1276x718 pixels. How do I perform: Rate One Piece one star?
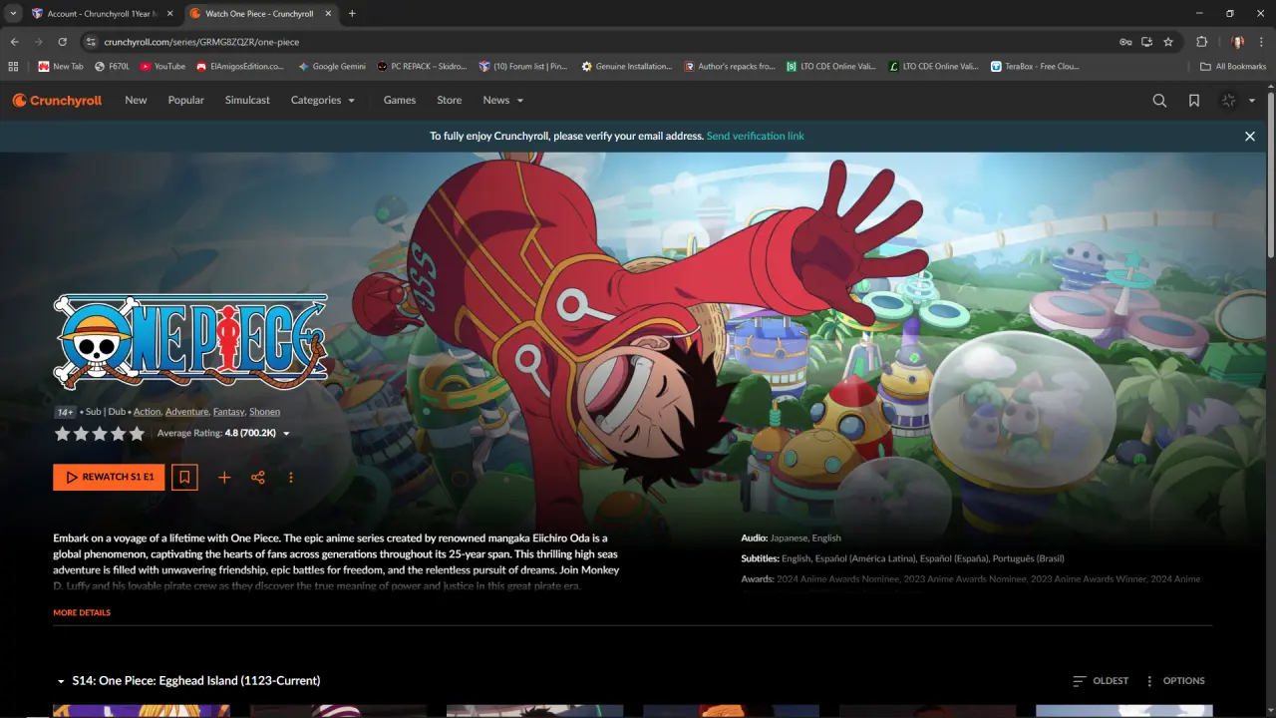click(x=63, y=434)
